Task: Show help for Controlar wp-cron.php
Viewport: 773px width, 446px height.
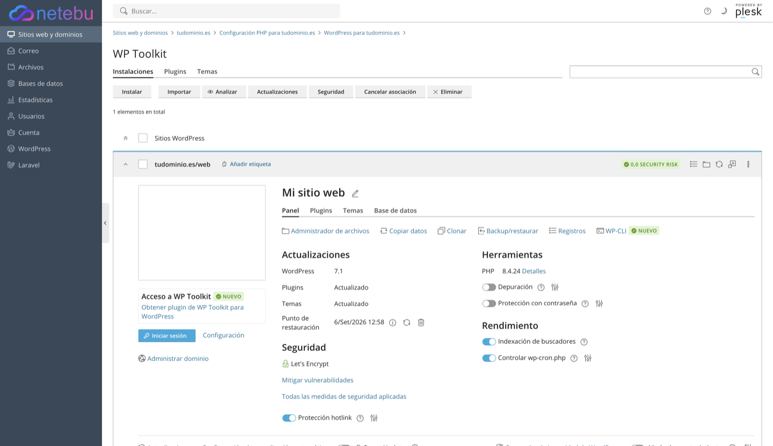Action: (x=574, y=358)
